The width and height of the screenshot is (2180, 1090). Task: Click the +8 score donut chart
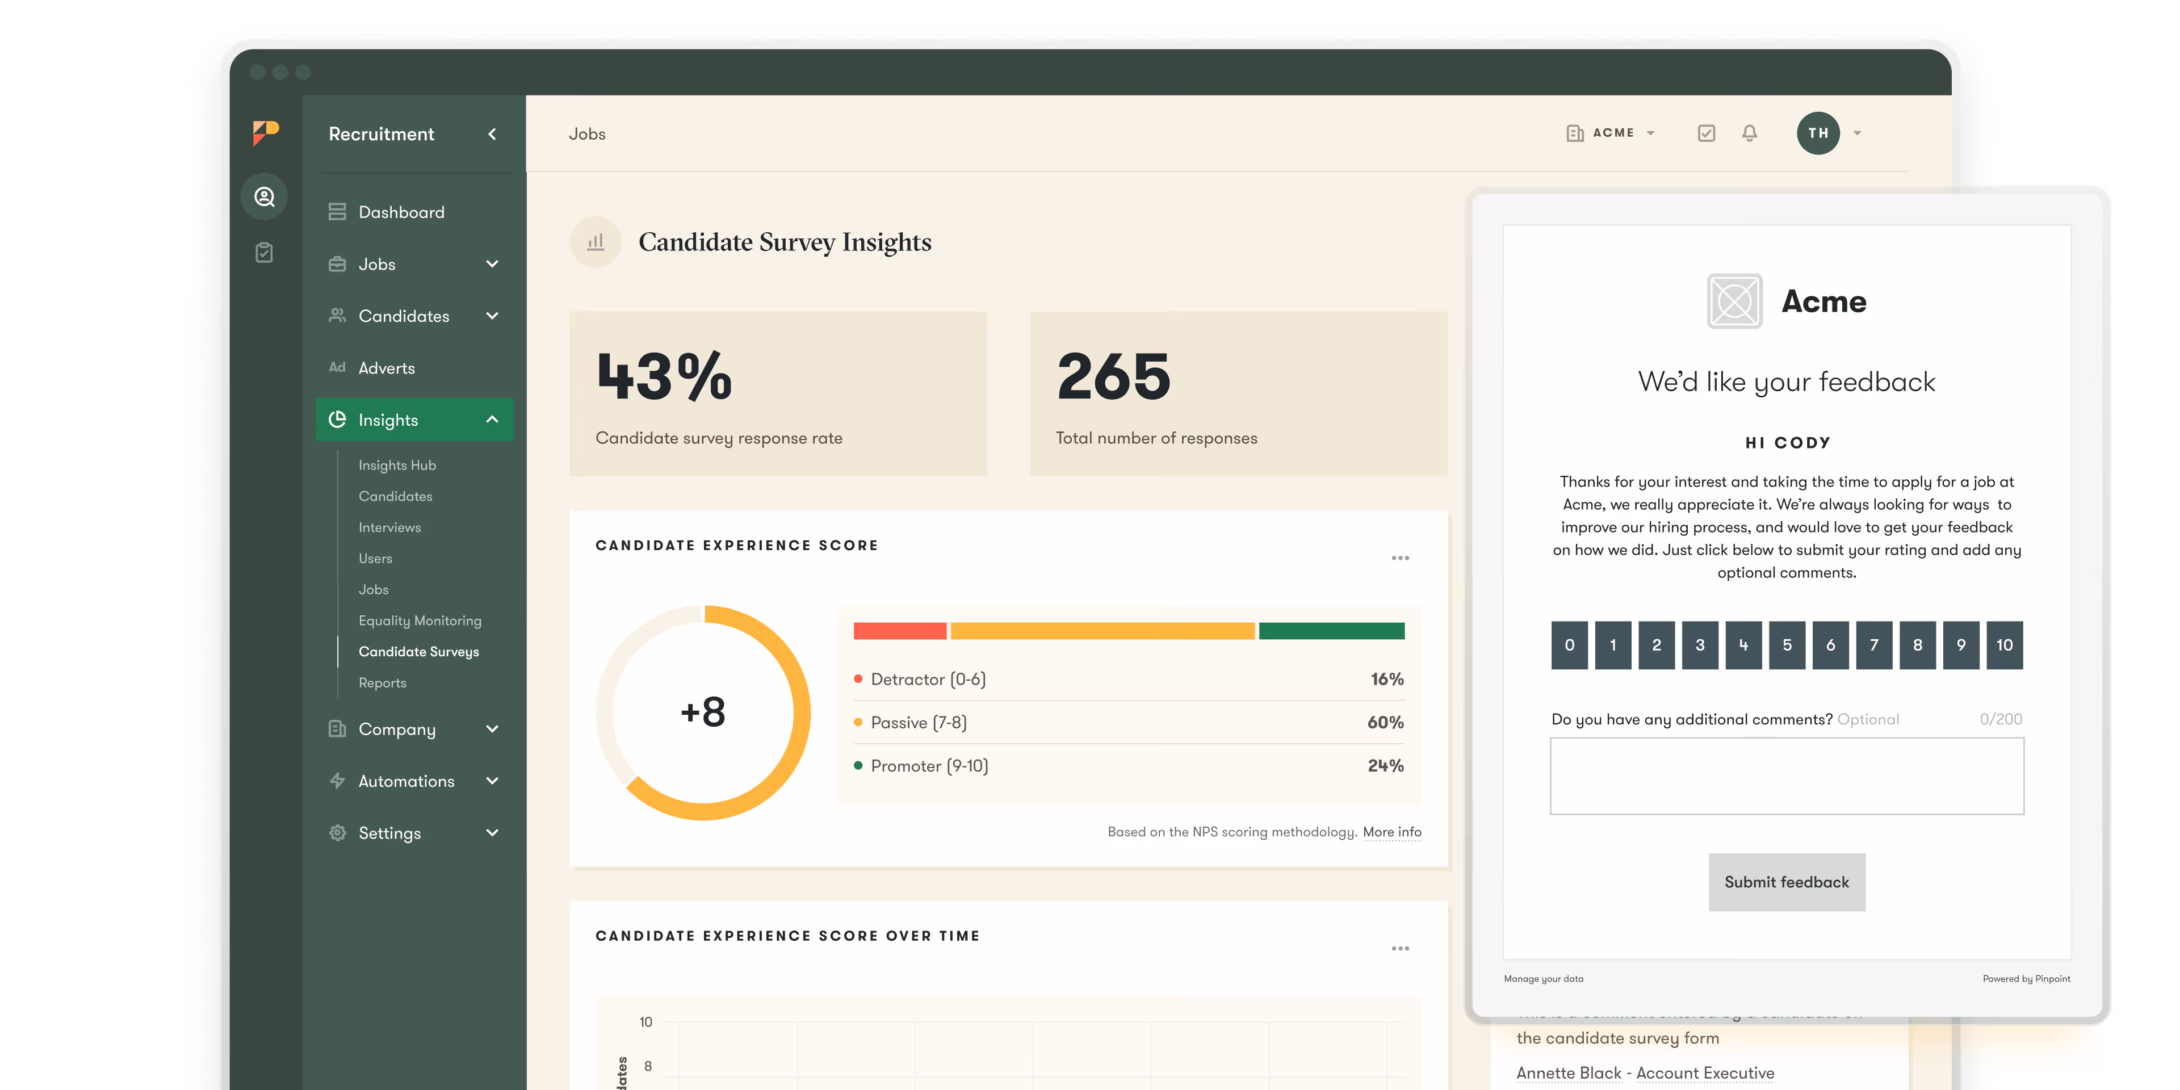pos(703,712)
